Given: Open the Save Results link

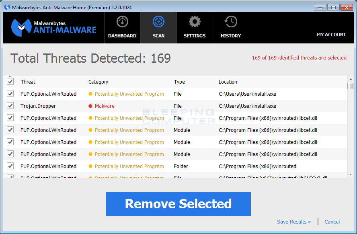Looking at the screenshot, I should click(294, 222).
